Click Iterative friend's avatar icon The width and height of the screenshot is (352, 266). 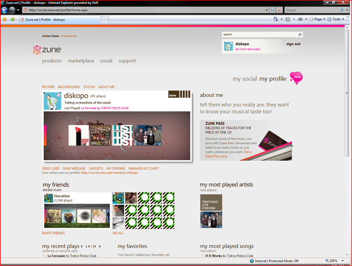(x=48, y=198)
